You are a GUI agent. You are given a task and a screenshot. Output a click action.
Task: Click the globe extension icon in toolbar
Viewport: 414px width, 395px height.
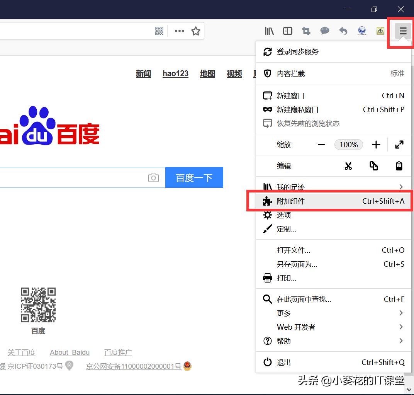(362, 31)
